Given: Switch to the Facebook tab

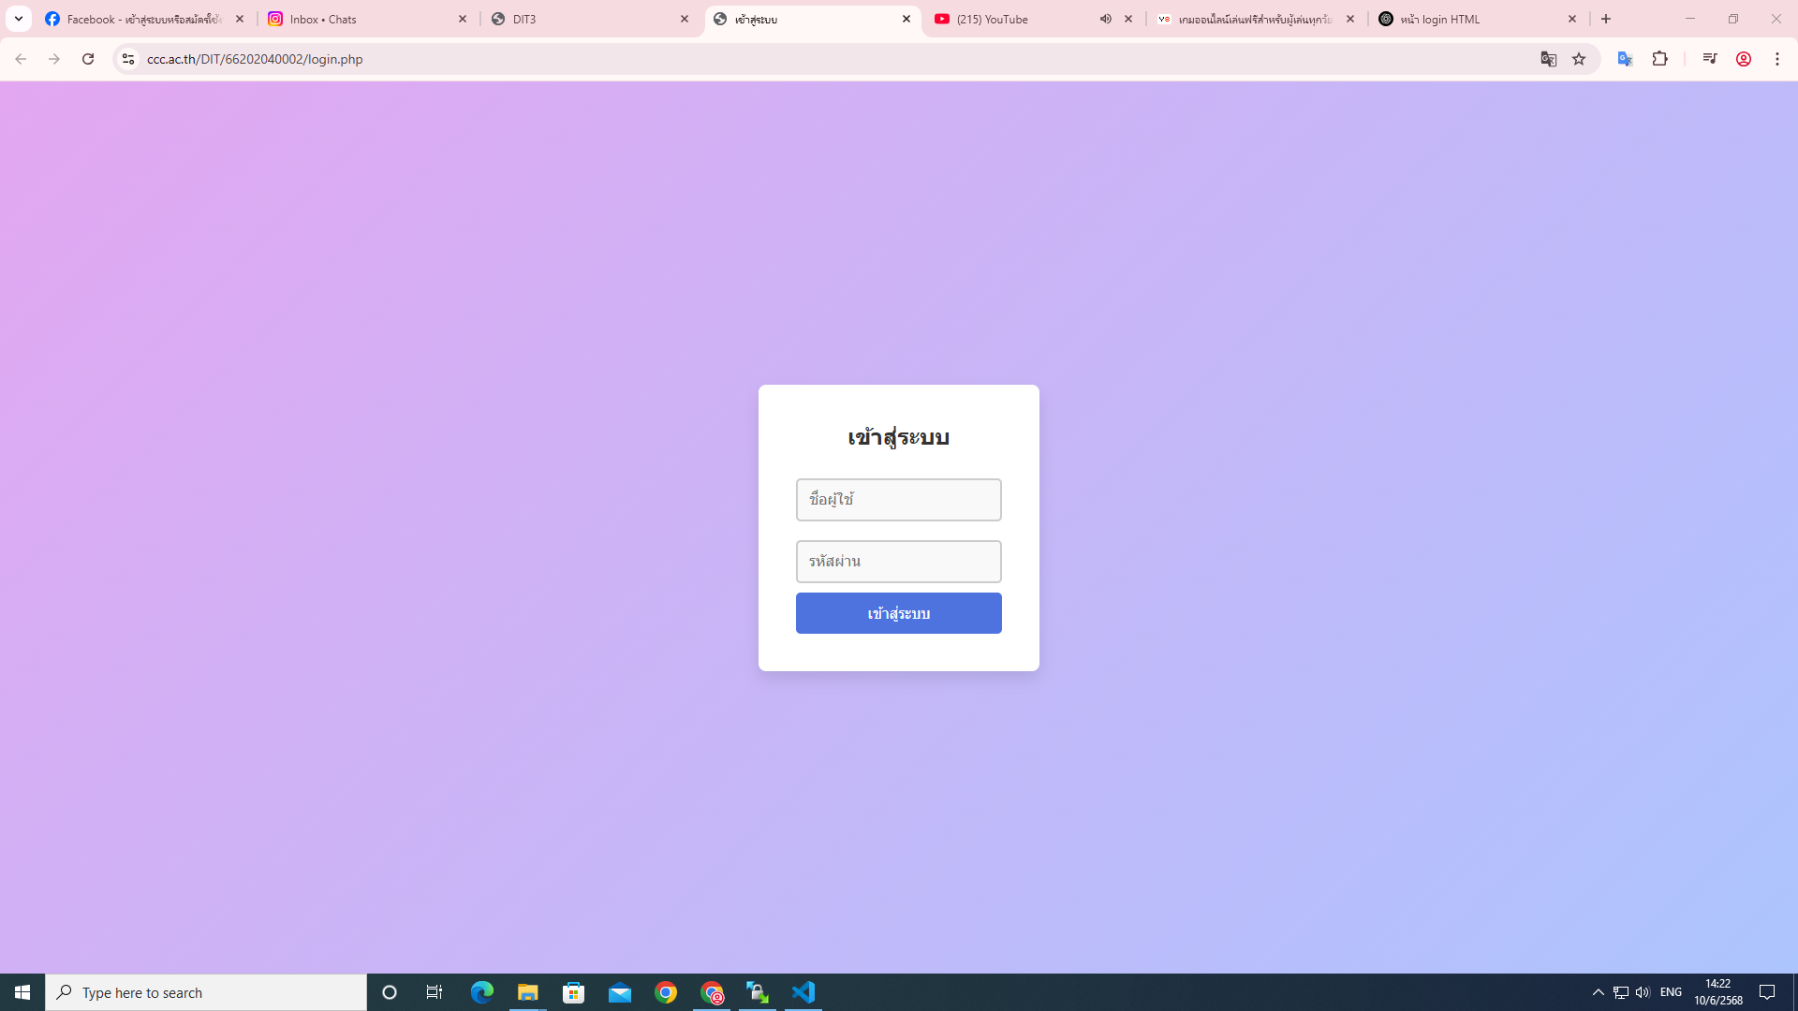Looking at the screenshot, I should (145, 19).
